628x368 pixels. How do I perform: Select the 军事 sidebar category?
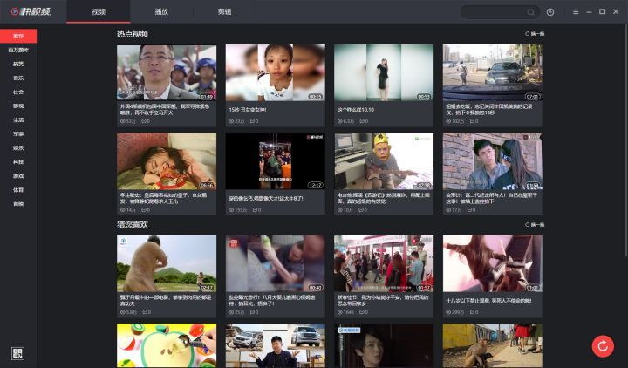[x=18, y=134]
